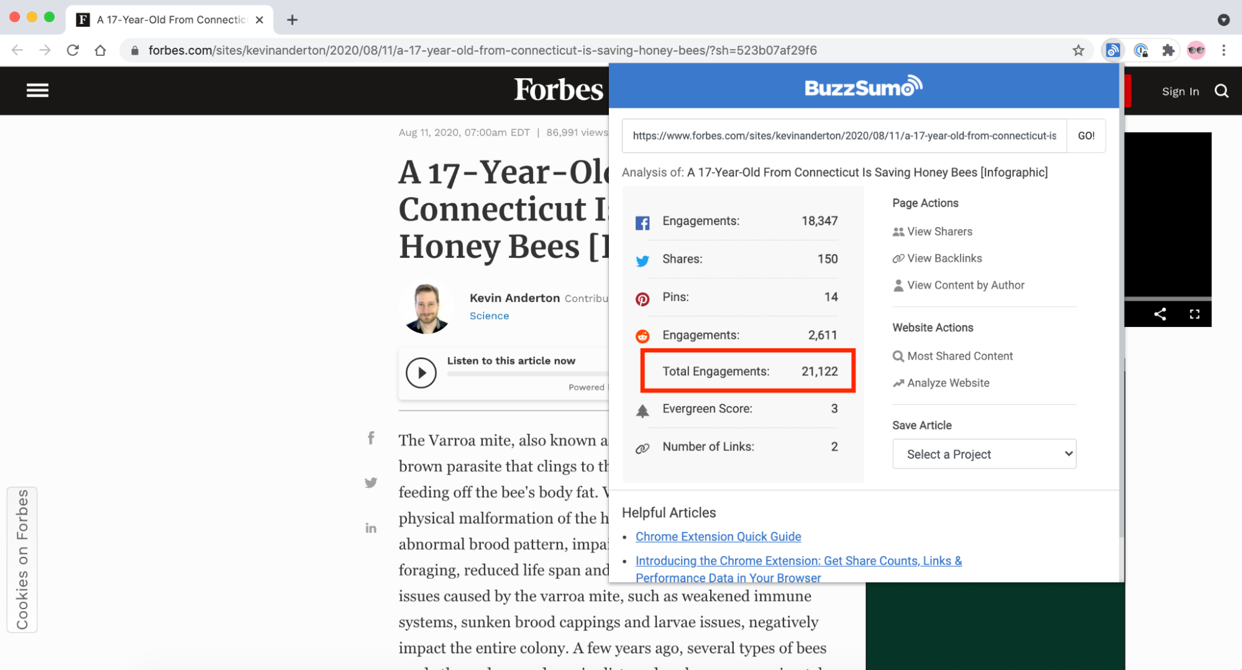Click author name Kevin Anderton
This screenshot has width=1242, height=670.
click(x=514, y=298)
